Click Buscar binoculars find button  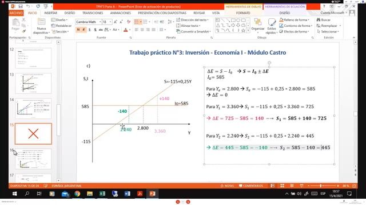[x=324, y=20]
